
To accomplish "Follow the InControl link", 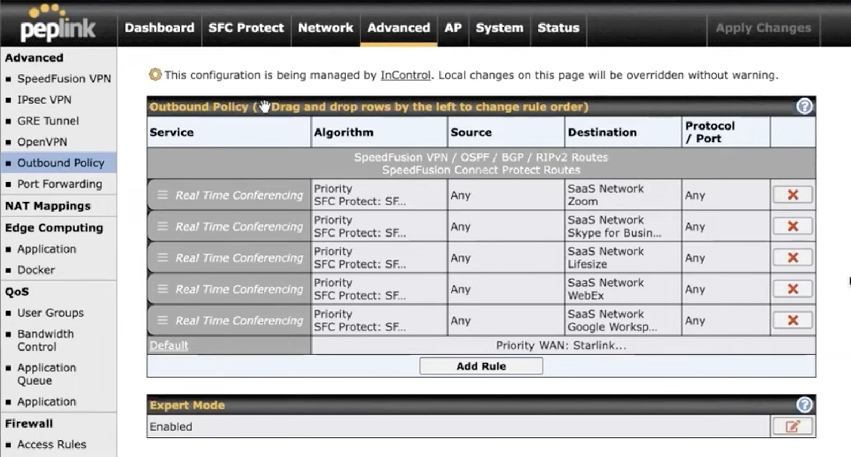I will [405, 75].
